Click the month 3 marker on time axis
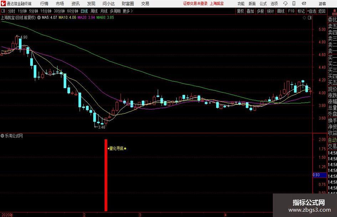This screenshot has height=217, width=337. 140,215
